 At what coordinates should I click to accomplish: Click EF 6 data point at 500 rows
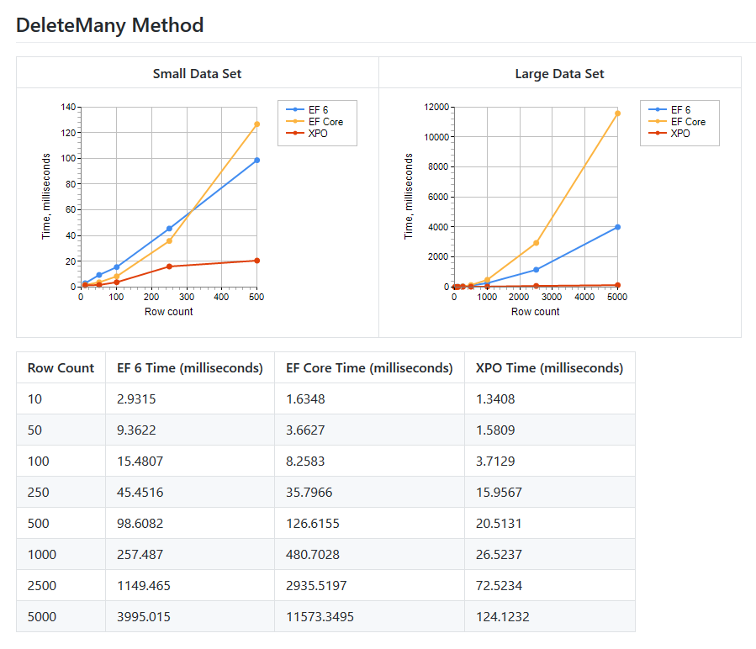click(257, 160)
